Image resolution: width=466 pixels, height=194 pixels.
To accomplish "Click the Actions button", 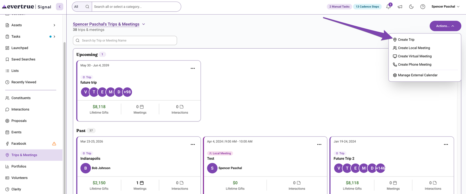I will (x=445, y=26).
